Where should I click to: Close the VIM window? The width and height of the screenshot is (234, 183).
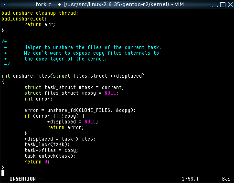(230, 5)
